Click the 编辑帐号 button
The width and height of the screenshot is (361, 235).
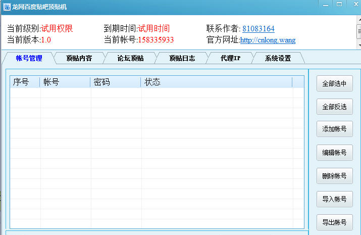point(335,153)
